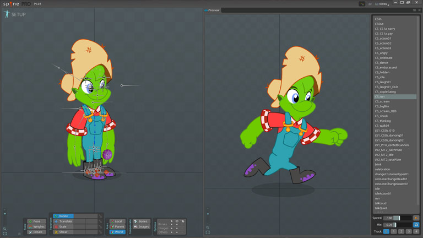Open the Preview panel menu icon
The height and width of the screenshot is (238, 423).
point(420,10)
